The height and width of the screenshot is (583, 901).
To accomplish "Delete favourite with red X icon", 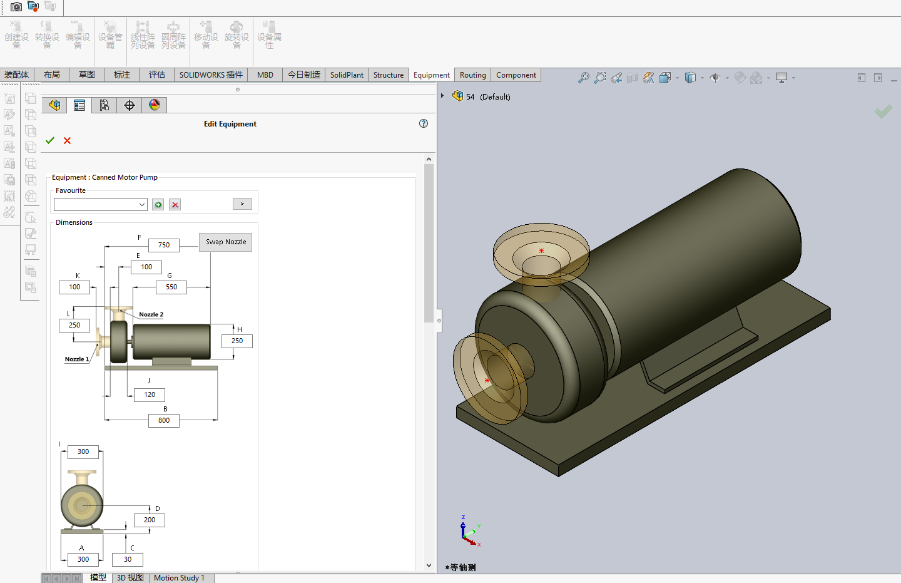I will 175,205.
